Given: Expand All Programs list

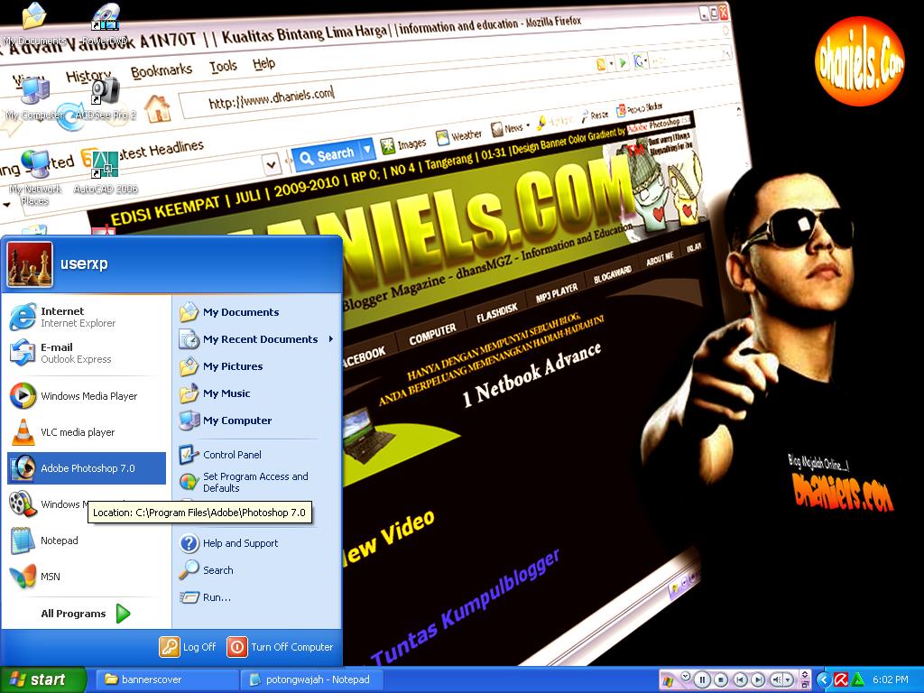Looking at the screenshot, I should coord(84,614).
